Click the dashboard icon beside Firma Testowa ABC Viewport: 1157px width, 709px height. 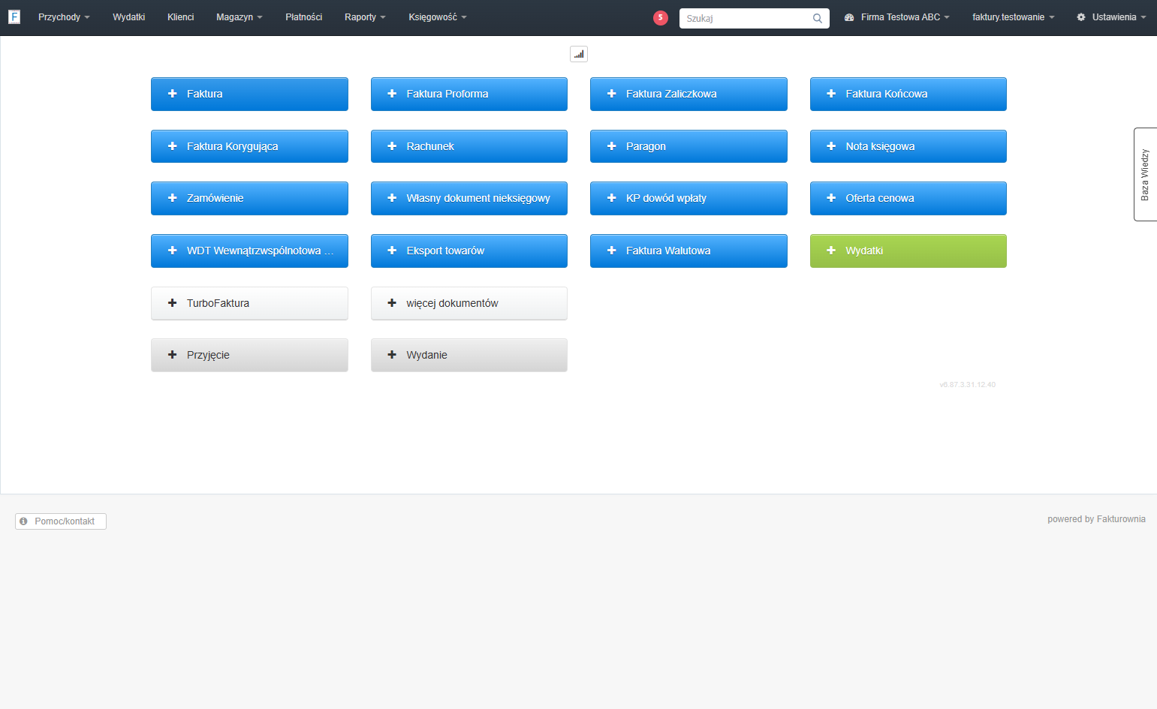click(x=849, y=17)
